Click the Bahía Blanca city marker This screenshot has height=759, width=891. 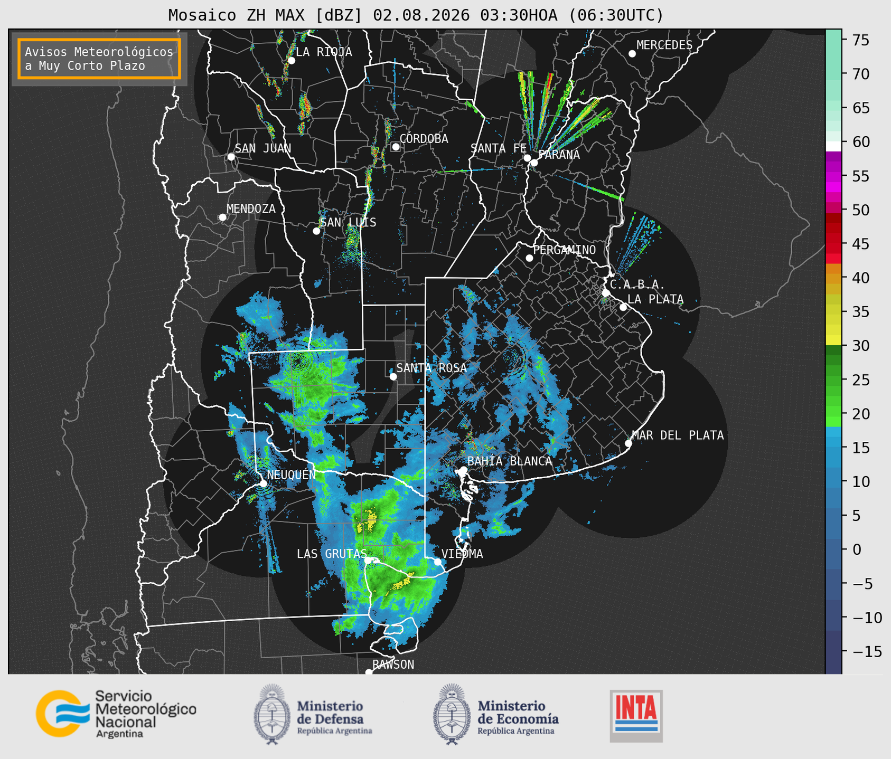(x=463, y=470)
